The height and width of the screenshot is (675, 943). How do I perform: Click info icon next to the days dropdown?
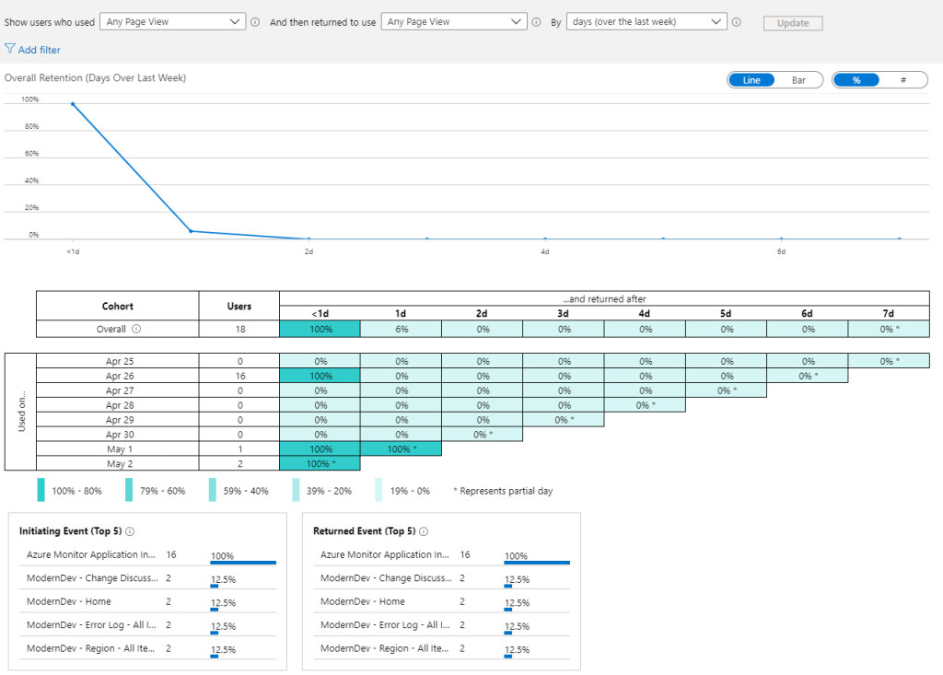tap(737, 22)
